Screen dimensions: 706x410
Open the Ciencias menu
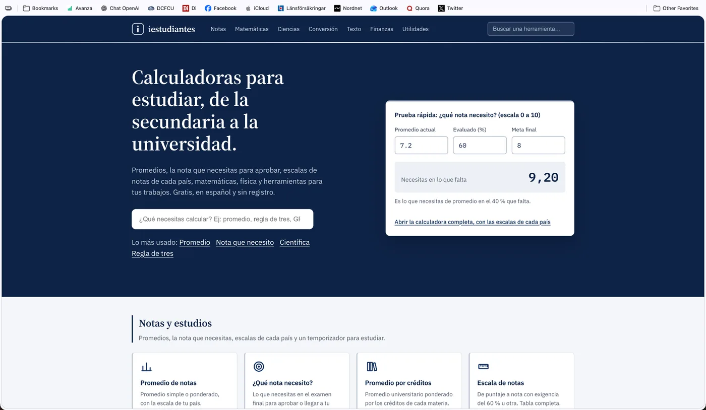tap(288, 29)
